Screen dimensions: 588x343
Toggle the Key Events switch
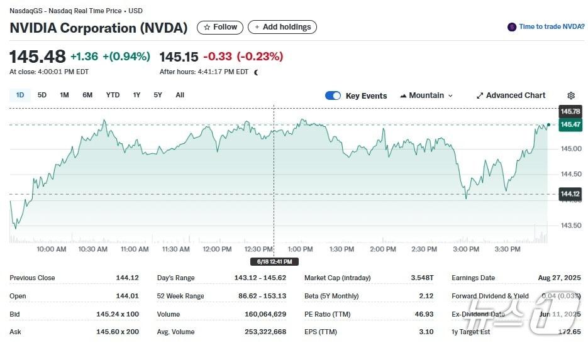click(x=333, y=95)
